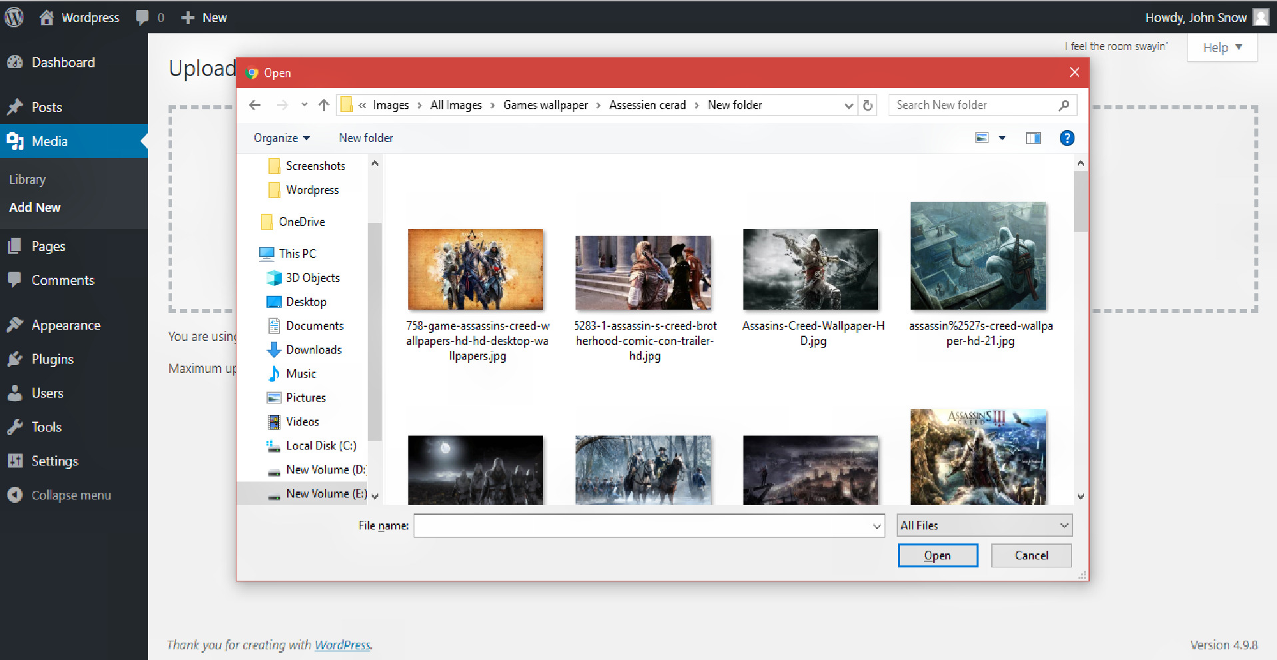This screenshot has height=660, width=1277.
Task: Click the Music note icon
Action: tap(274, 374)
